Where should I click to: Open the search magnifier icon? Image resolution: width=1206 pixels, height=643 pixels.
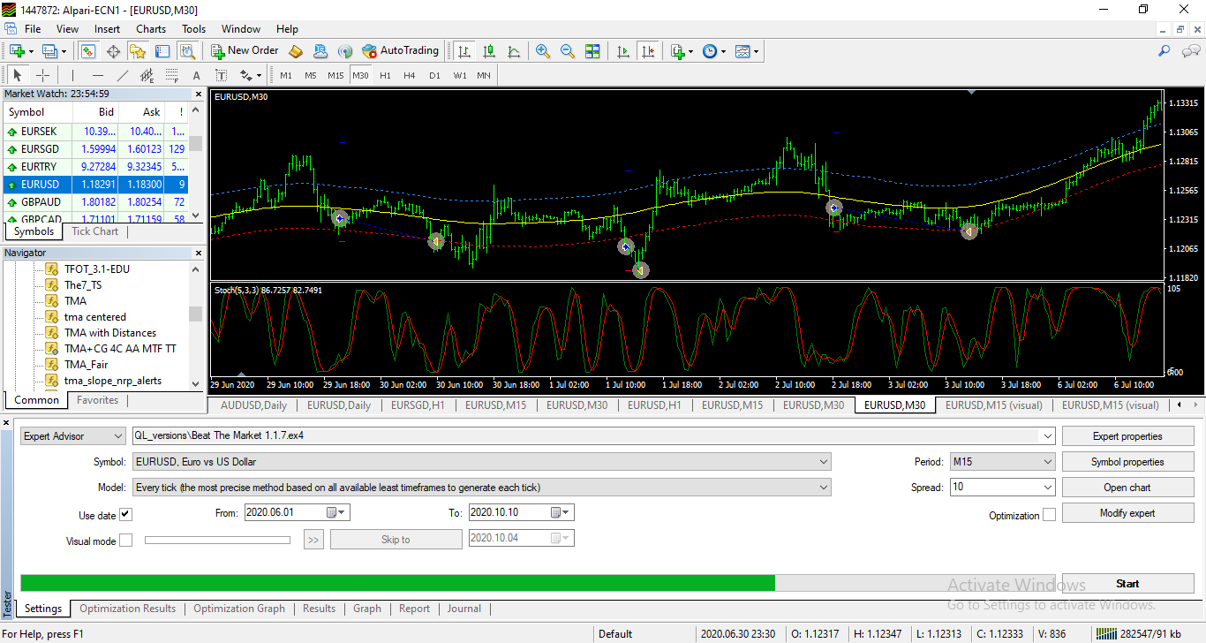pyautogui.click(x=1165, y=51)
